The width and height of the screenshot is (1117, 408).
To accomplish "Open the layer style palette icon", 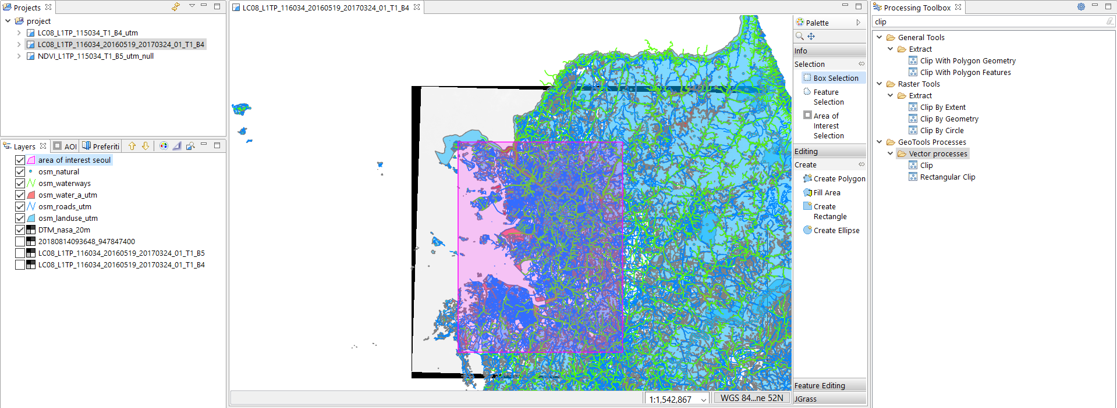I will [x=164, y=146].
